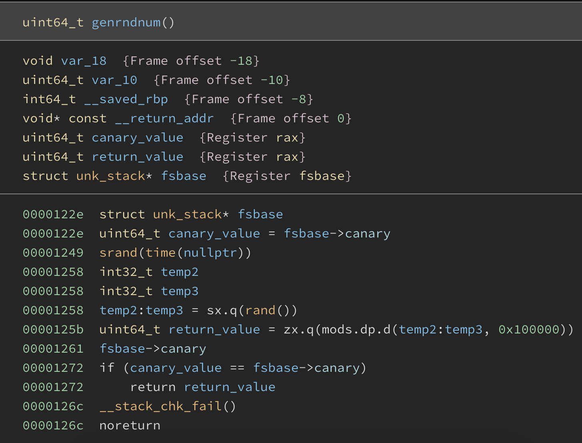Click the srand function call
The image size is (582, 443).
118,253
